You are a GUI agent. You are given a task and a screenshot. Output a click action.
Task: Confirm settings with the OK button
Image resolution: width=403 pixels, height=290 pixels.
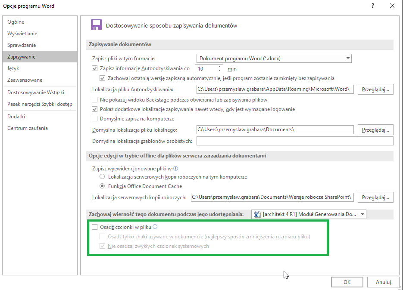point(347,282)
